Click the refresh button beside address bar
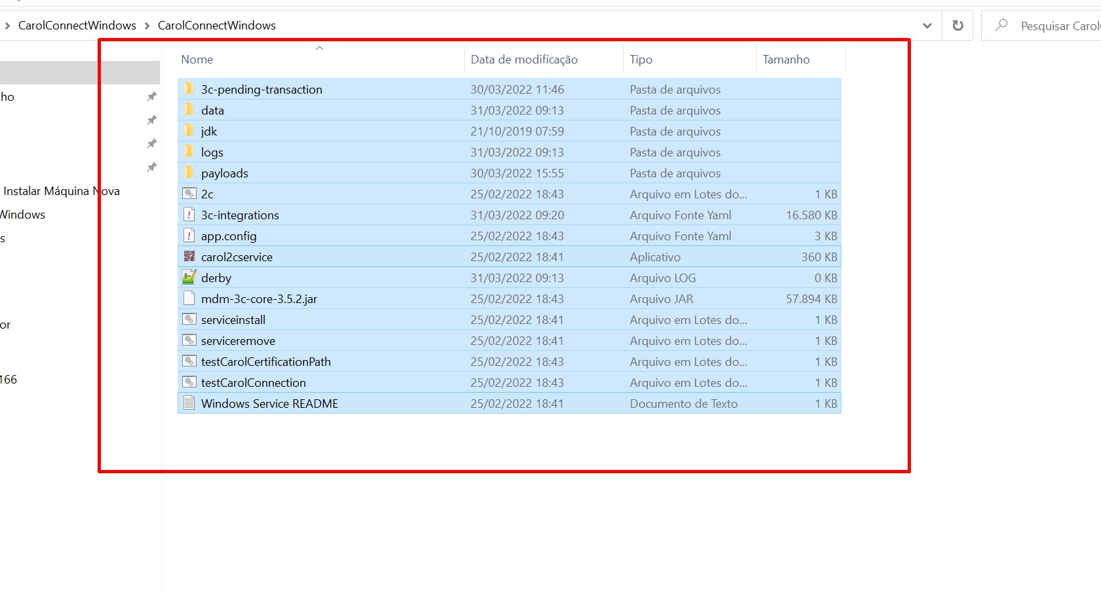 click(957, 26)
